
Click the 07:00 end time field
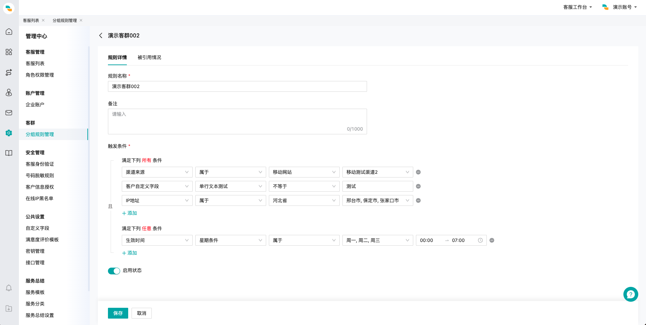pyautogui.click(x=462, y=240)
